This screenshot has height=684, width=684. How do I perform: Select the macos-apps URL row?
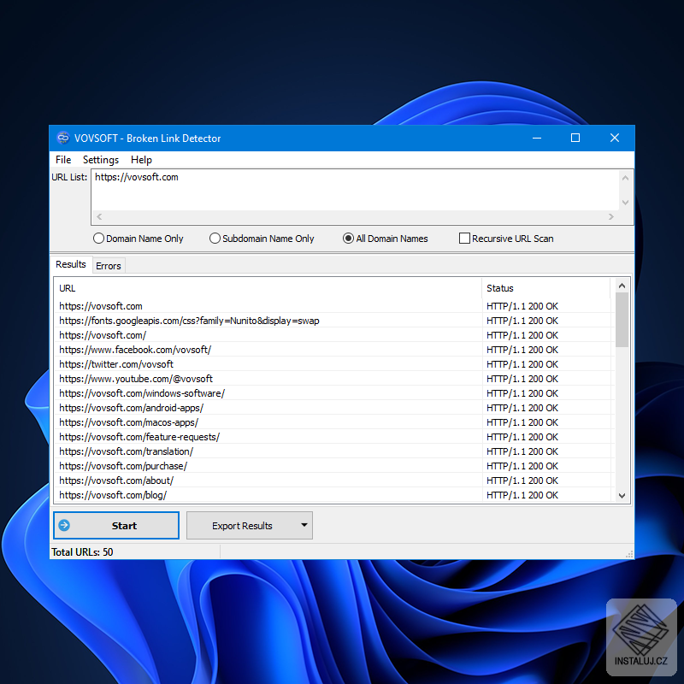point(333,422)
